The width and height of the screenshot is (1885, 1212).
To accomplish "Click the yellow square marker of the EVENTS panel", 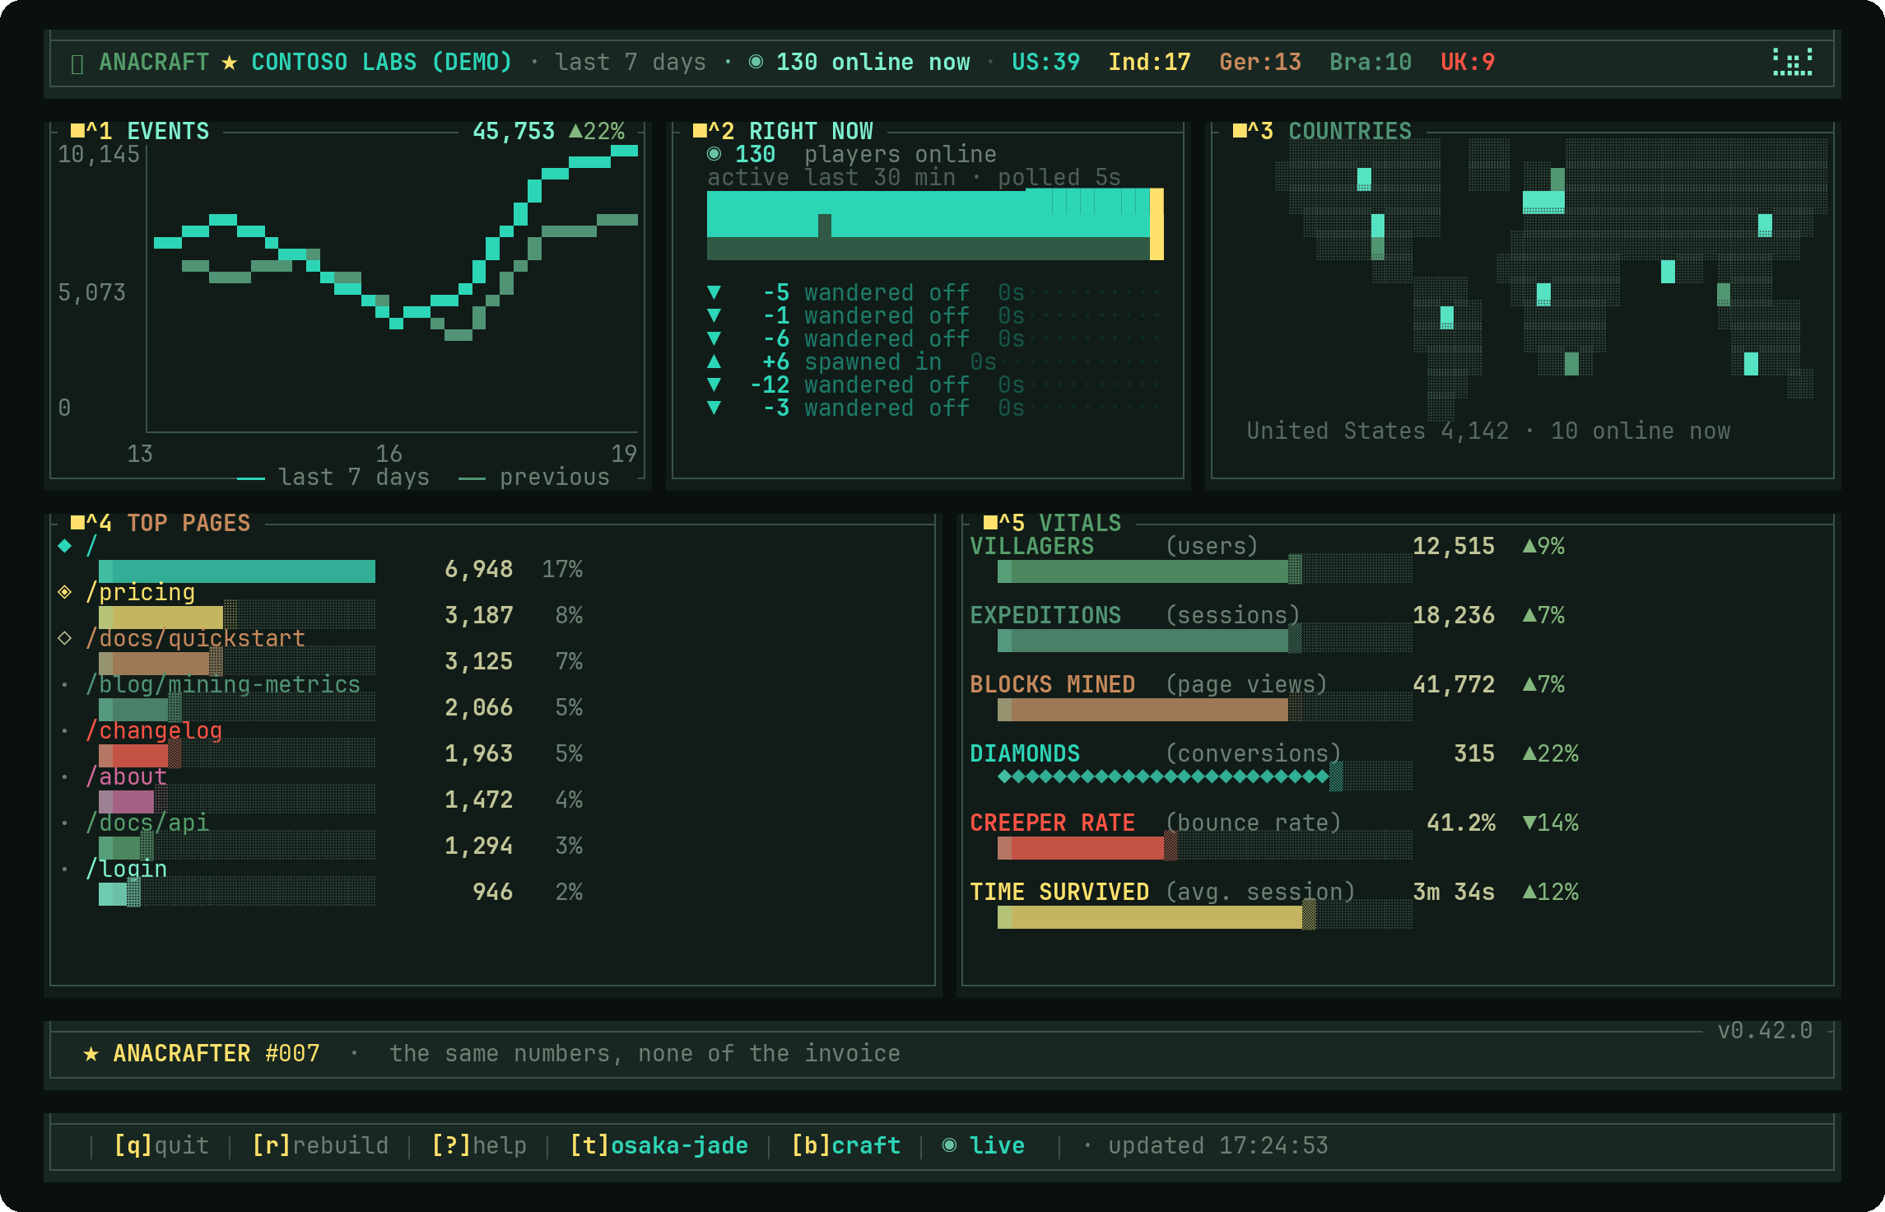I will tap(78, 130).
